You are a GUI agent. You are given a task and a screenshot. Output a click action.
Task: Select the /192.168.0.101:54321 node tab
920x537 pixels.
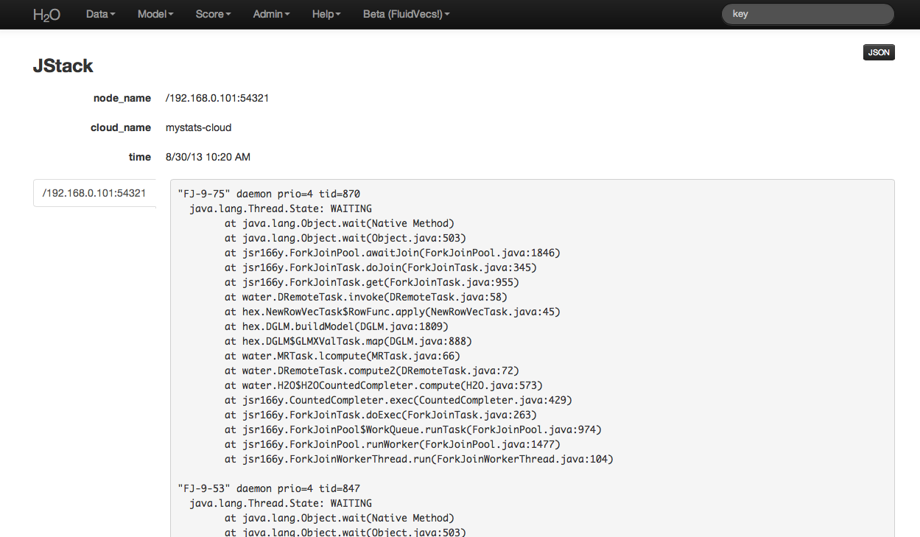[94, 192]
